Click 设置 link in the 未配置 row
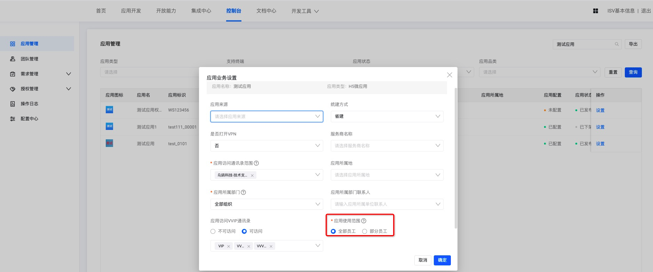Screen dimensions: 653x272 (600, 110)
